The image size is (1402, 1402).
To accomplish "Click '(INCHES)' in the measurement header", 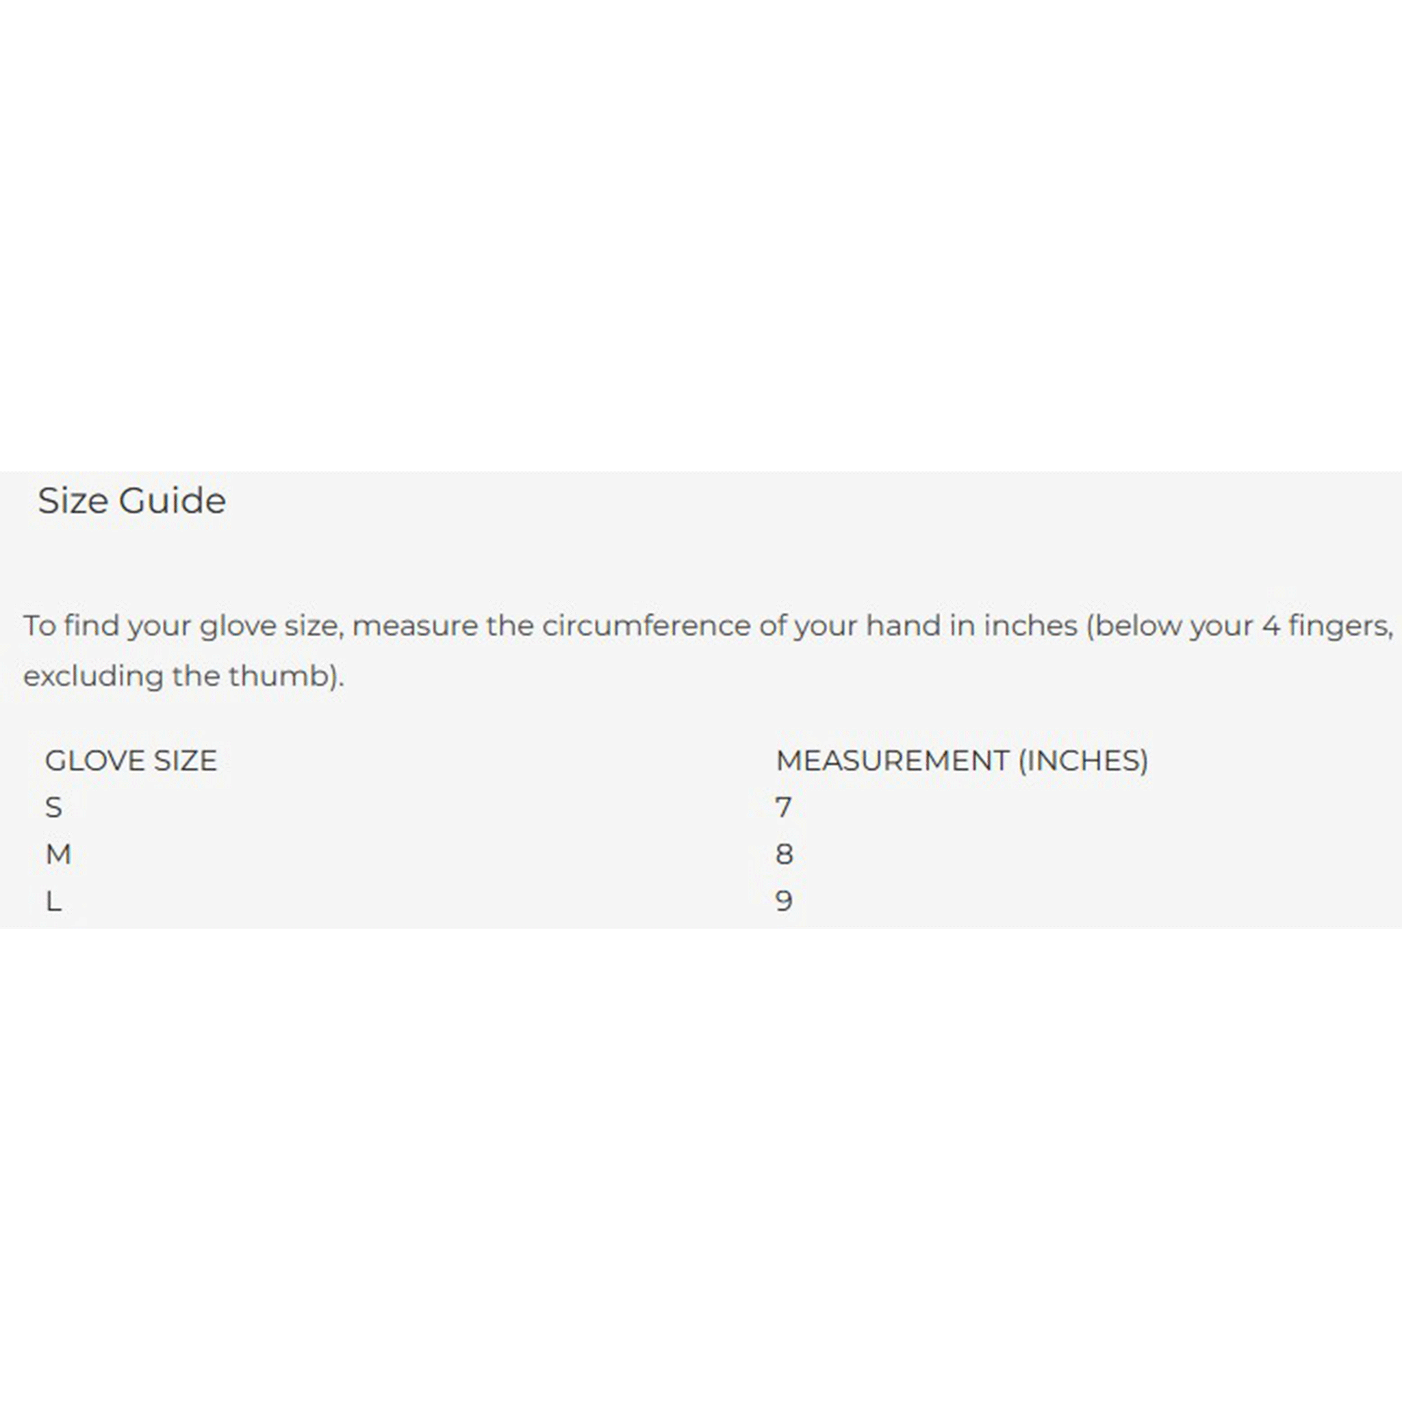I will pyautogui.click(x=1084, y=761).
